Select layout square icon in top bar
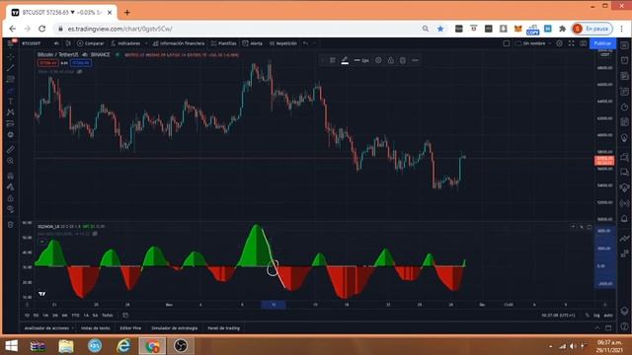The image size is (632, 355). tap(507, 43)
